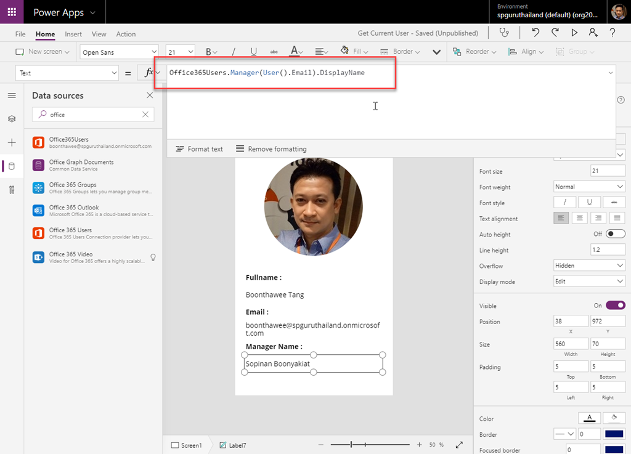Open the Align button
631x454 pixels.
point(526,52)
